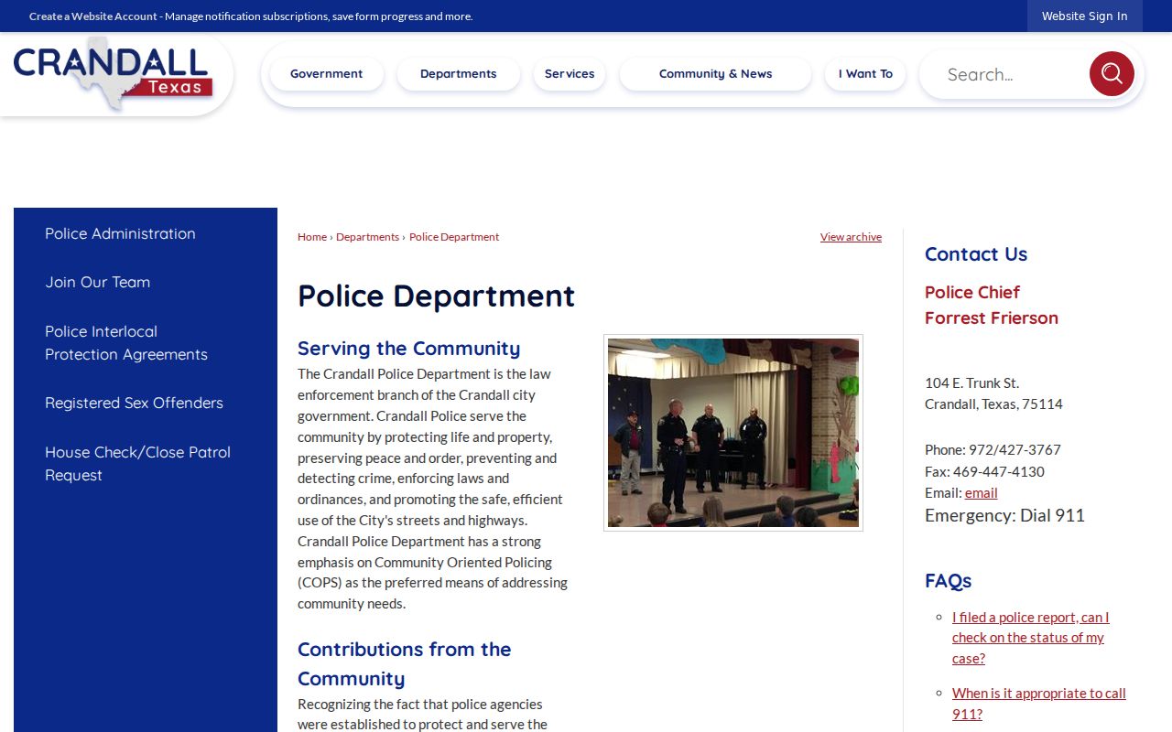Click the email contact link

[x=981, y=492]
